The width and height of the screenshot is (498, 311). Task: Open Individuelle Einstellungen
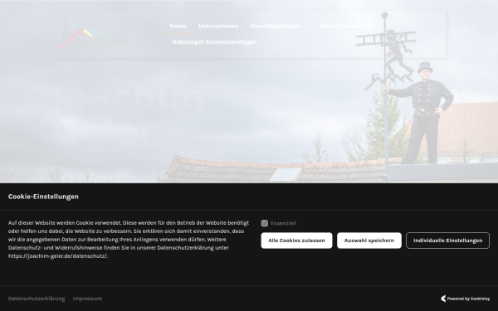(x=448, y=241)
